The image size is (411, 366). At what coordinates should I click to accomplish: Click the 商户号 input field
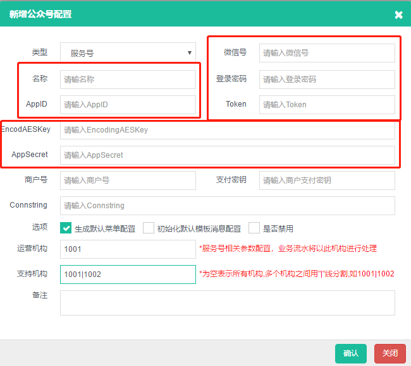(128, 180)
